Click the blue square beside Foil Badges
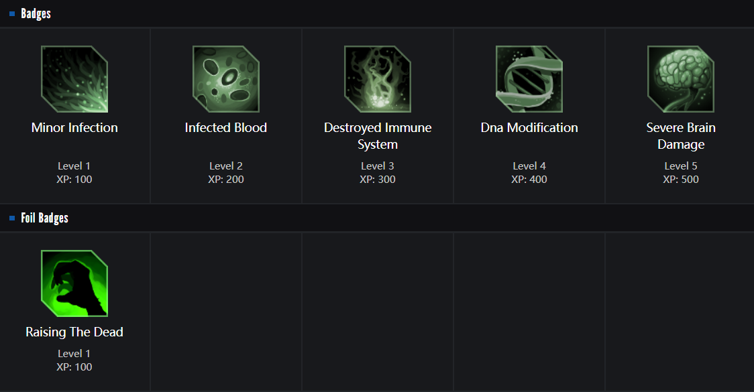 pyautogui.click(x=12, y=218)
